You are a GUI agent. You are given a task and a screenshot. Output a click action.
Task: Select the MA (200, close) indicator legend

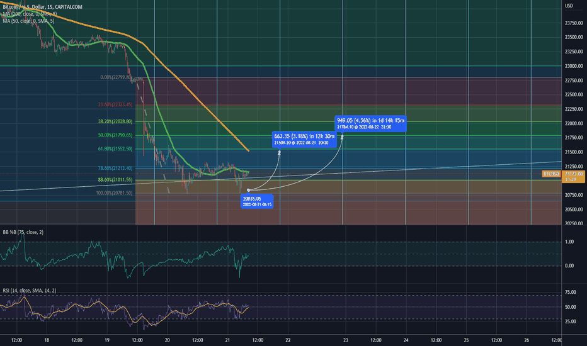point(30,14)
